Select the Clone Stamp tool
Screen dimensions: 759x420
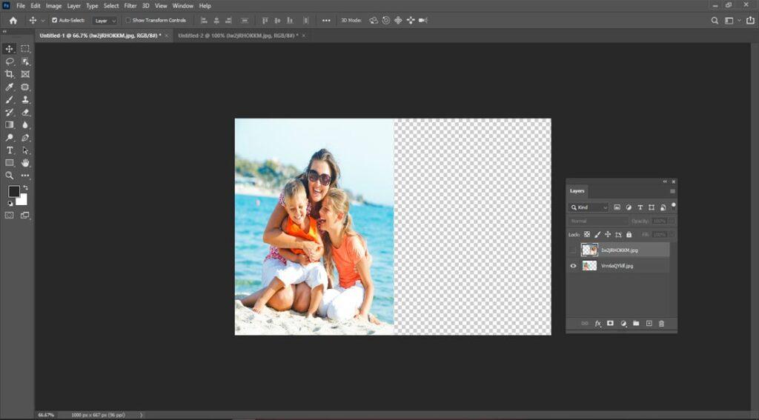tap(25, 100)
